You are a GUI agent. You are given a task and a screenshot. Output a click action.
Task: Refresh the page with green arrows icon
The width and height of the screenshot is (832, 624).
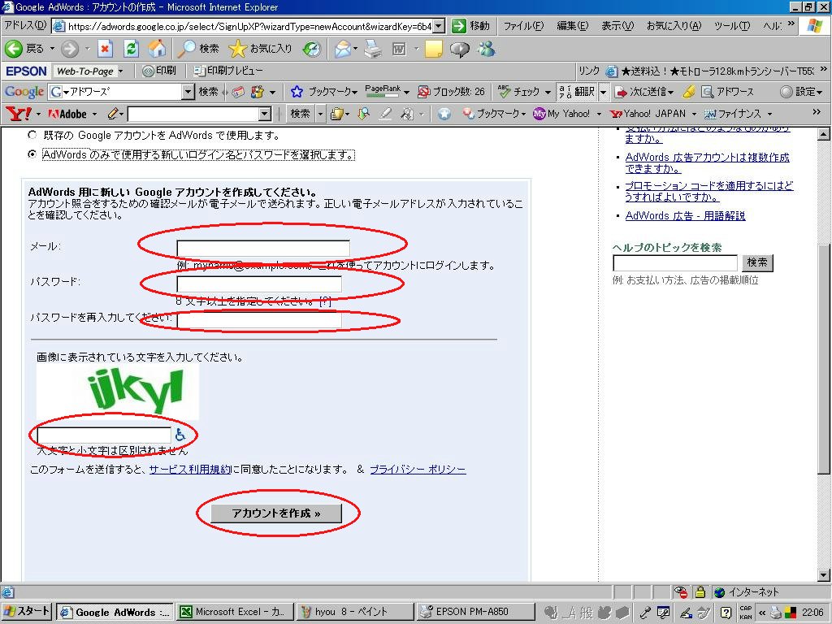pos(131,50)
